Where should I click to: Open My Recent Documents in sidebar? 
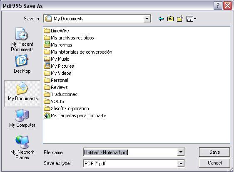pos(22,39)
